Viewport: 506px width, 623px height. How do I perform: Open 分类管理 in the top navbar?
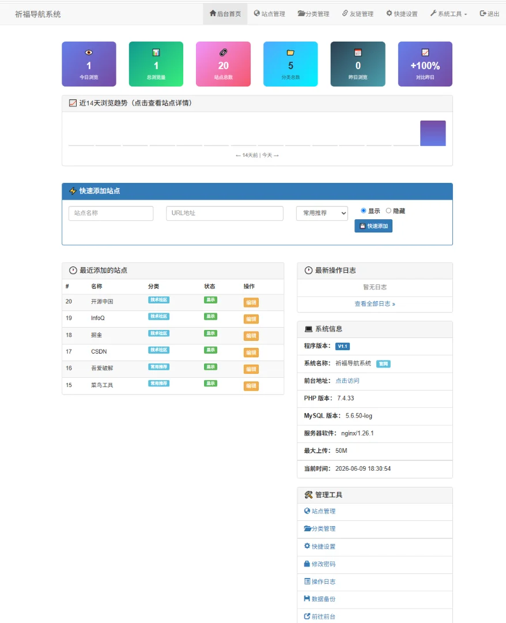314,14
